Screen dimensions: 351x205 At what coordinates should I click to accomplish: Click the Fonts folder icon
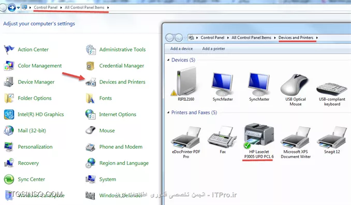pyautogui.click(x=91, y=98)
